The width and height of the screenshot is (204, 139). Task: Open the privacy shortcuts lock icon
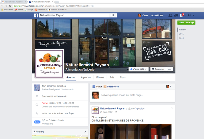click(189, 15)
